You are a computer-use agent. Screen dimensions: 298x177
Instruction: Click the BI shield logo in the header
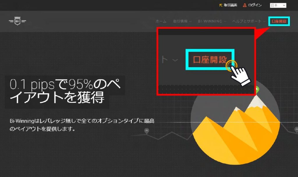tap(17, 21)
